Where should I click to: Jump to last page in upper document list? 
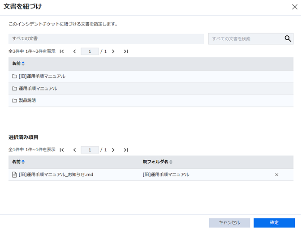pyautogui.click(x=126, y=51)
